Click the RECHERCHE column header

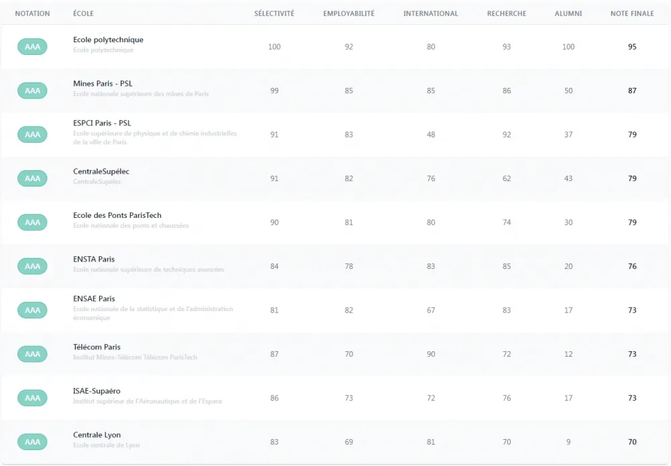507,13
